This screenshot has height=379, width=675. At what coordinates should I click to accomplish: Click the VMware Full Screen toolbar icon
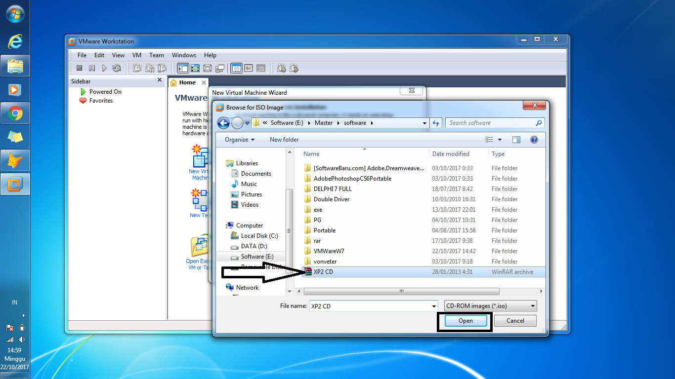click(208, 68)
